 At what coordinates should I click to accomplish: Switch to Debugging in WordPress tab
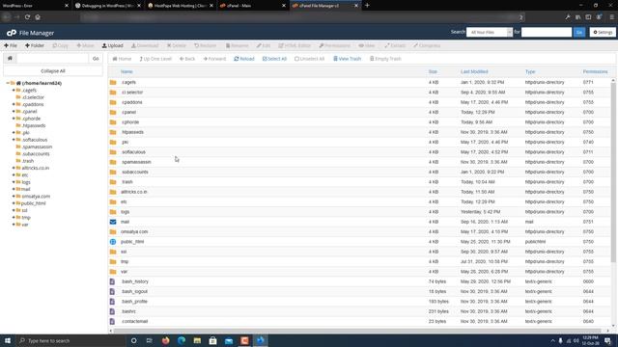tap(108, 6)
